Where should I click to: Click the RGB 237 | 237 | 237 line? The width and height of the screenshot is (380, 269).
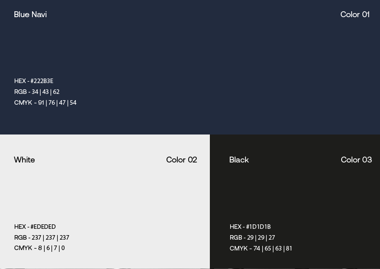coord(42,238)
